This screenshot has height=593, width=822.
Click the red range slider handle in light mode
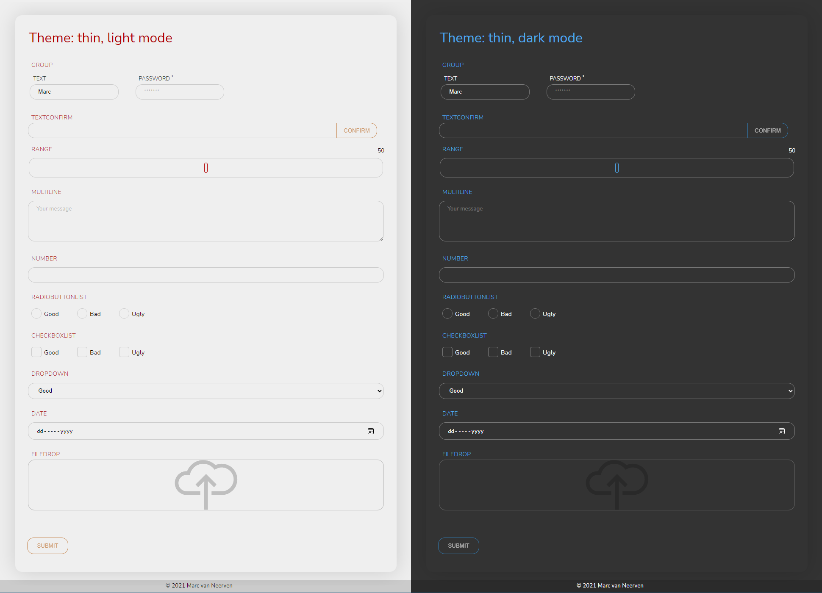pyautogui.click(x=206, y=168)
